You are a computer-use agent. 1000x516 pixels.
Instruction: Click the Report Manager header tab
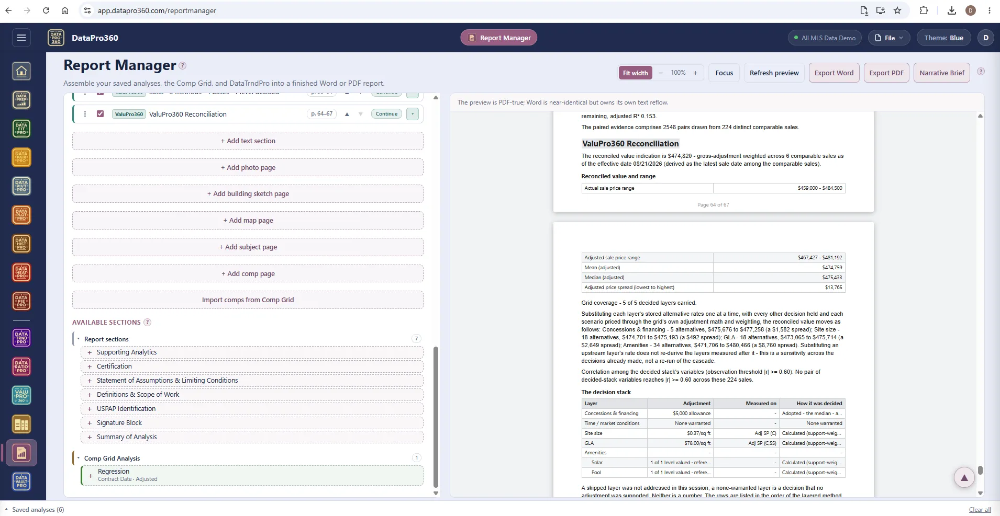499,38
